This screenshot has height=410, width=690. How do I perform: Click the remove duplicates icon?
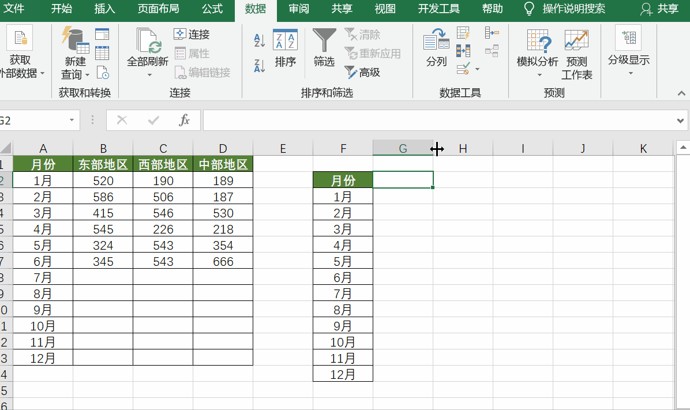[x=463, y=51]
